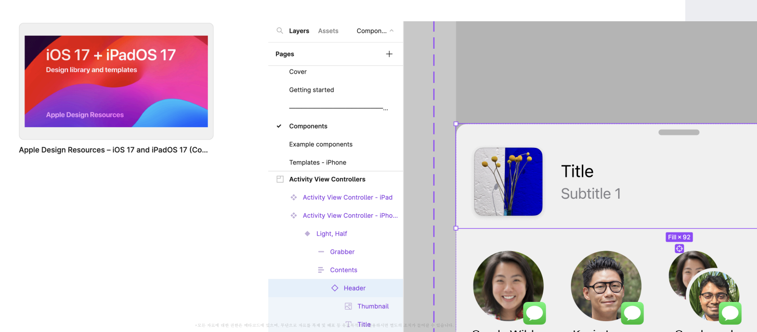
Task: Select the Components page
Action: tap(308, 126)
